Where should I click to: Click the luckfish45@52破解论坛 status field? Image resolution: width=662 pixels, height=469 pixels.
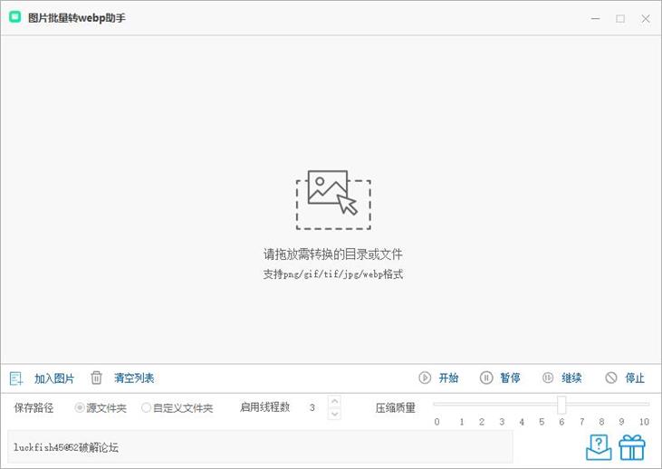tap(260, 446)
